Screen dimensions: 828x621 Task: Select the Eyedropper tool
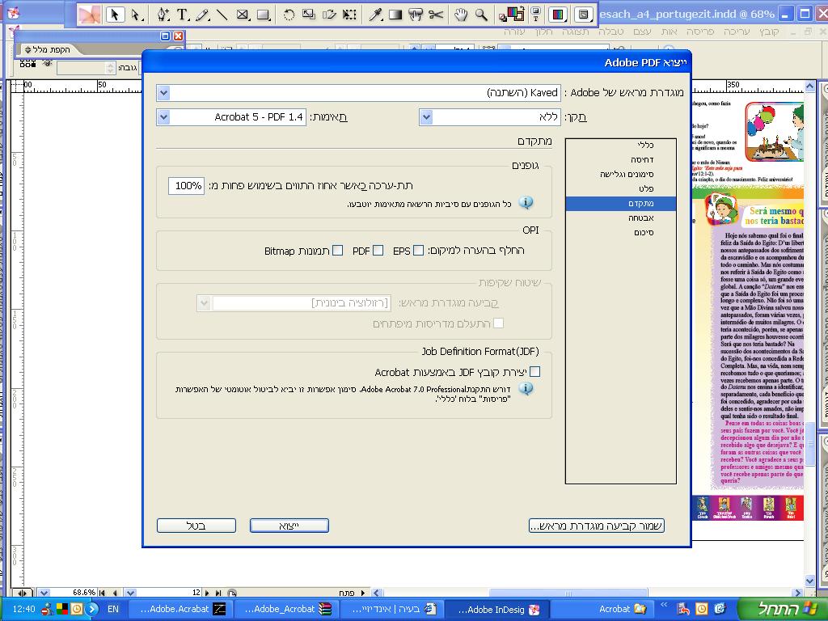[375, 15]
